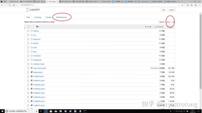Open the terminal window taskbar icon
This screenshot has width=202, height=113.
tap(85, 111)
